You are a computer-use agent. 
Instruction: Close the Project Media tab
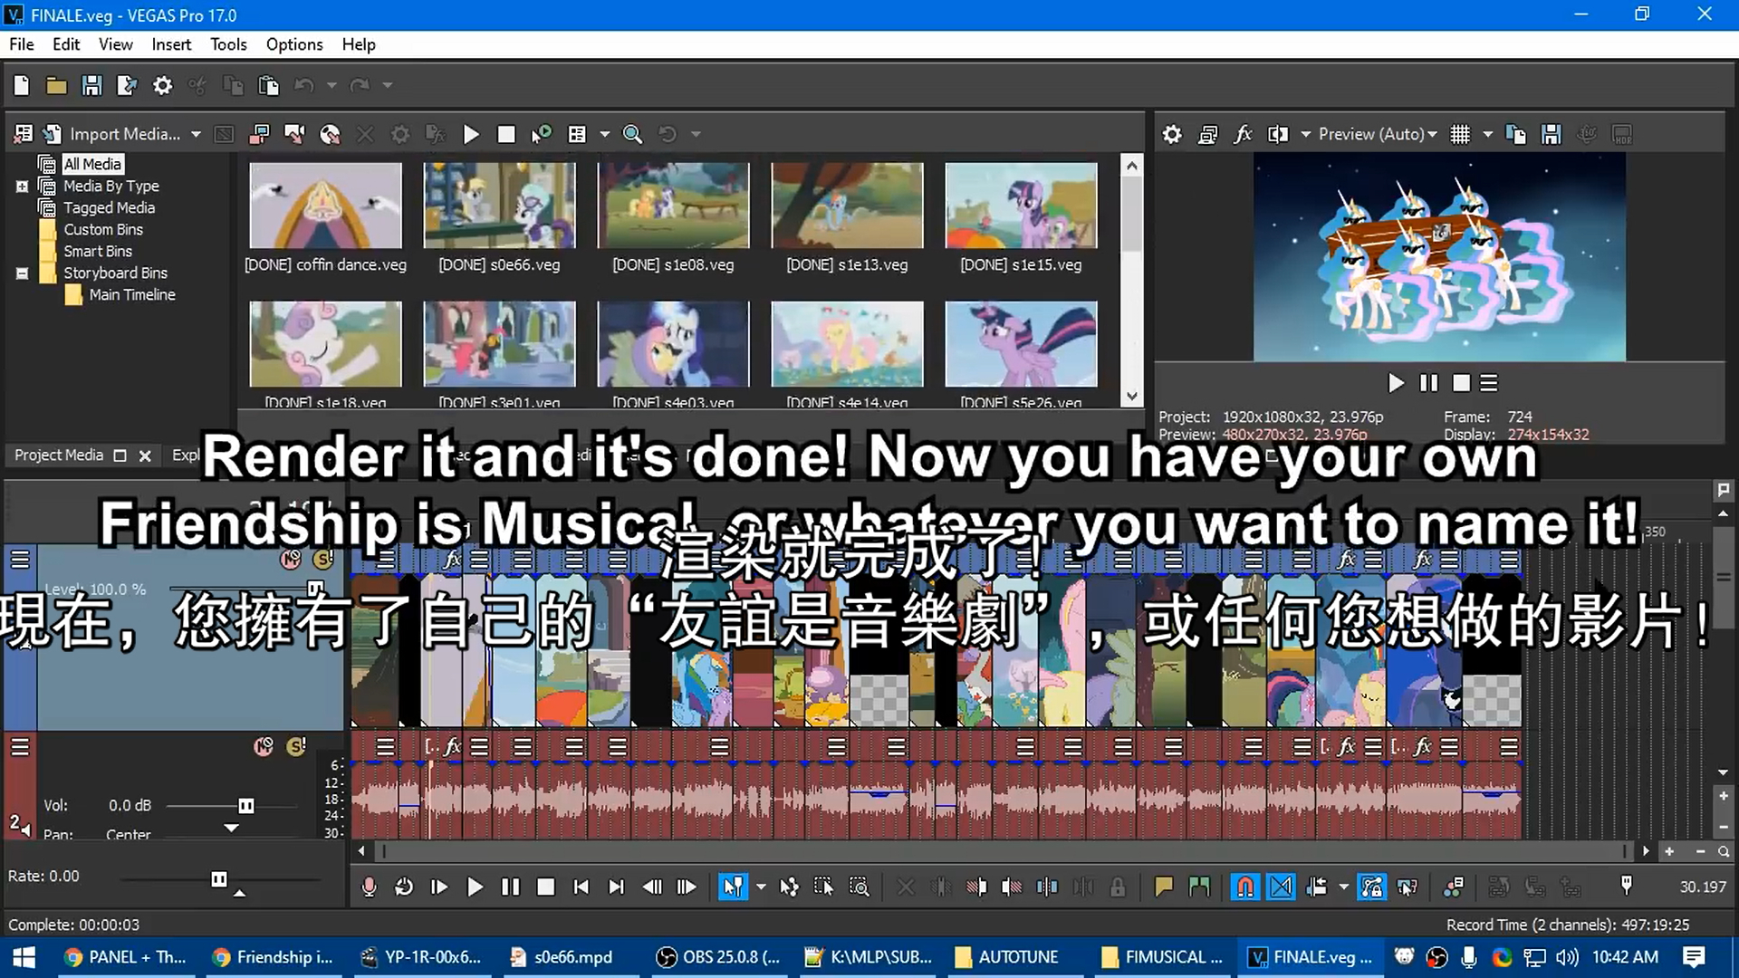pyautogui.click(x=145, y=455)
